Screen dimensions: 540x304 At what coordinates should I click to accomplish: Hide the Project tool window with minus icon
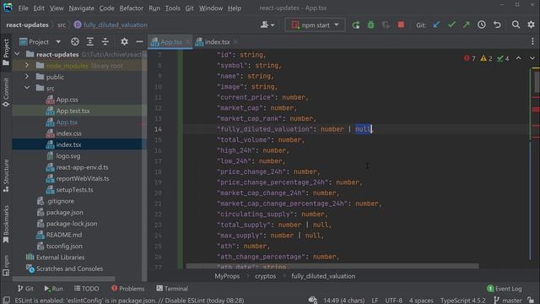coord(139,41)
